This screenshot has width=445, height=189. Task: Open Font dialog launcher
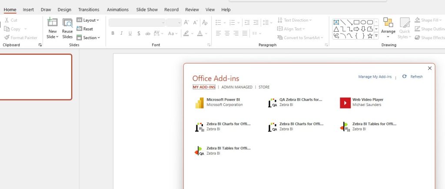click(x=209, y=45)
